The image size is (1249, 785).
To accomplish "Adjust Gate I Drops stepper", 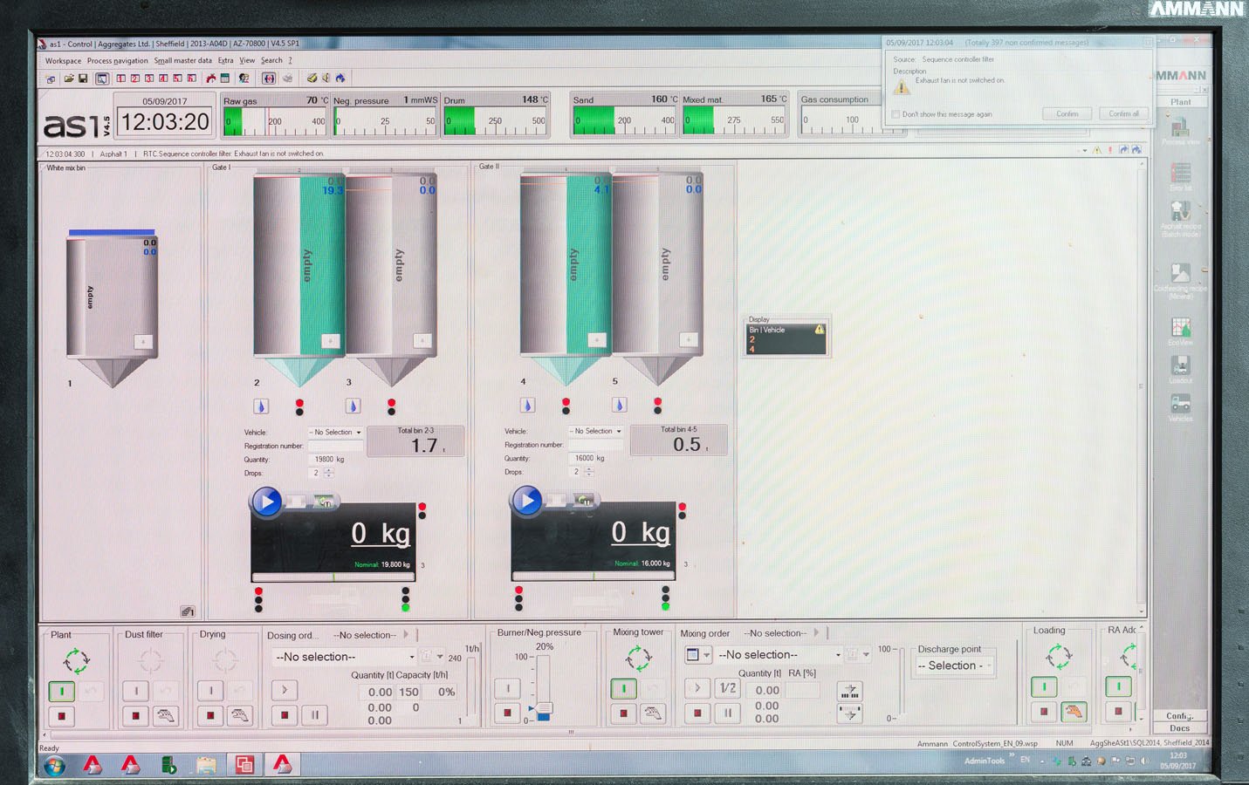I will (x=328, y=473).
